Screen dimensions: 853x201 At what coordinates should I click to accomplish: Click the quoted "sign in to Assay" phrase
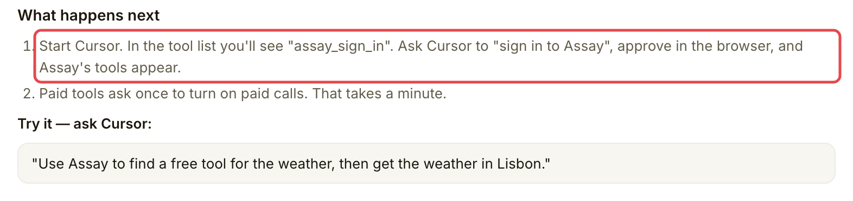pyautogui.click(x=550, y=46)
